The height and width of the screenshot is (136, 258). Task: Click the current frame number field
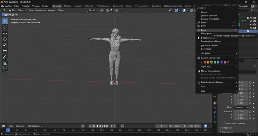(161, 126)
